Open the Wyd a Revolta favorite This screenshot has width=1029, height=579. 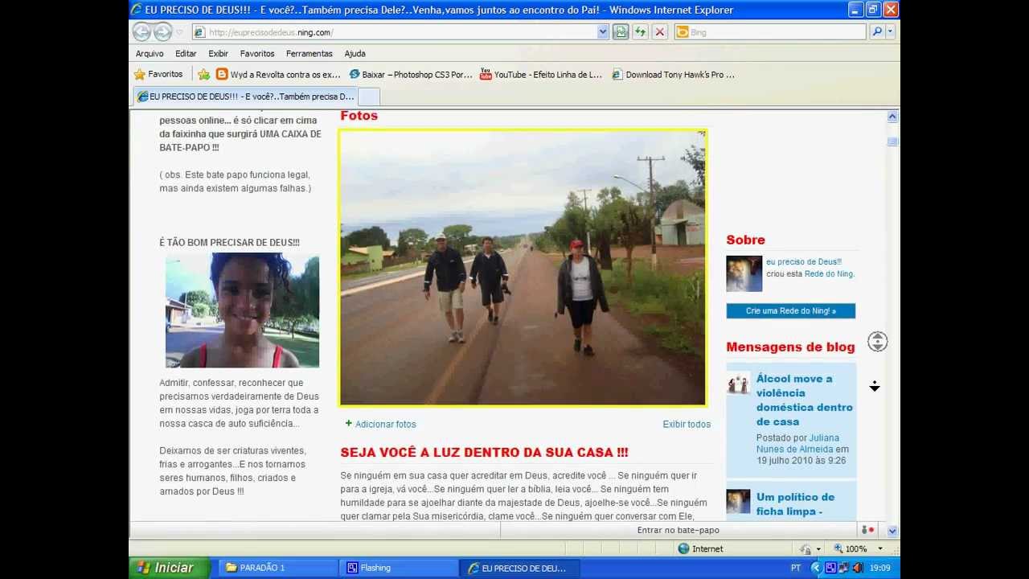278,74
